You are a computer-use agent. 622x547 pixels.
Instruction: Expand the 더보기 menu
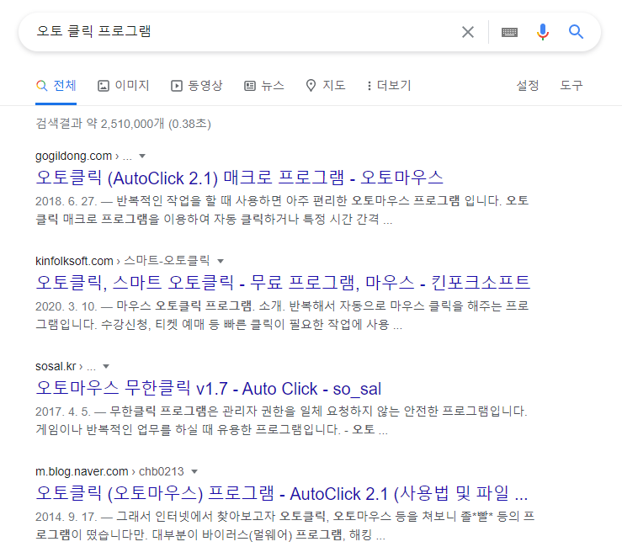389,86
